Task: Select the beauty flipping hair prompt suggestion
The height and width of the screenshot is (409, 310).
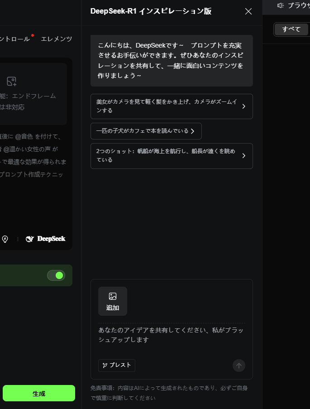Action: [166, 106]
